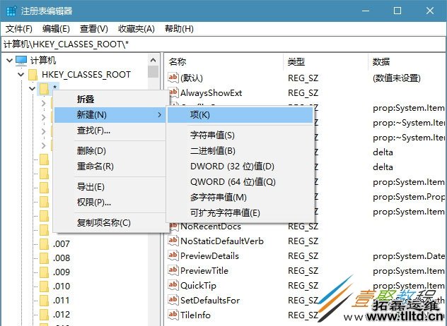Image resolution: width=447 pixels, height=326 pixels.
Task: Open the 查看(V) menu
Action: [94, 29]
